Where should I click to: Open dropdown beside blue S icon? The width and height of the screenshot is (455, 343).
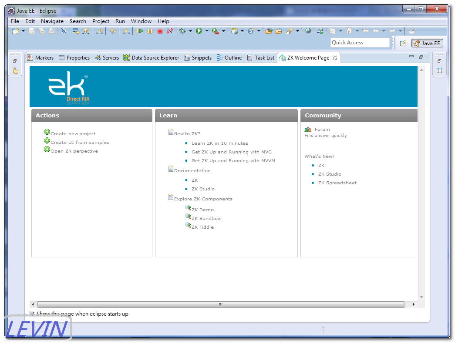point(259,31)
